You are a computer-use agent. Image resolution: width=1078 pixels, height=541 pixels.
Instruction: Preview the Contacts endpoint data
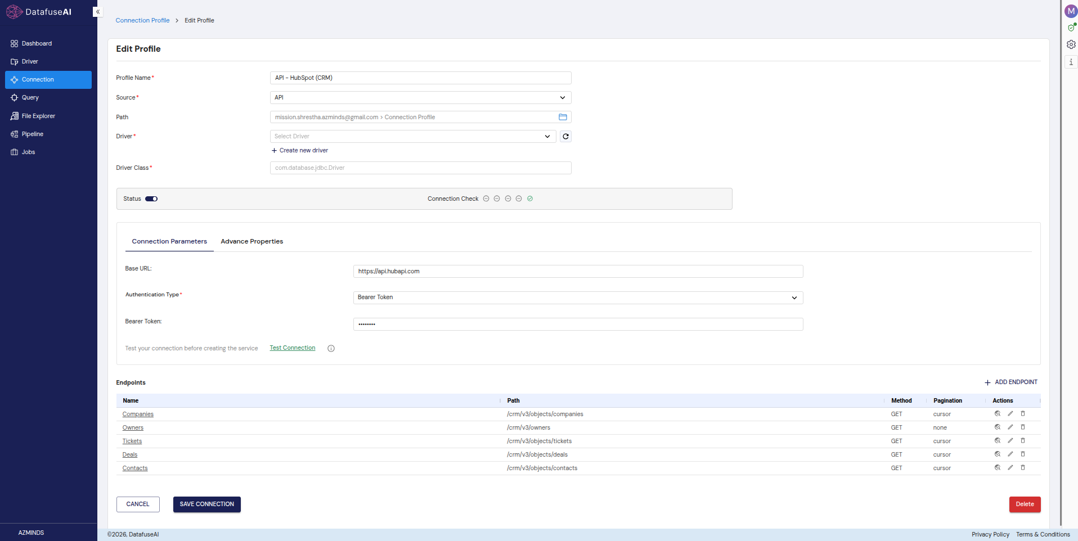coord(998,468)
